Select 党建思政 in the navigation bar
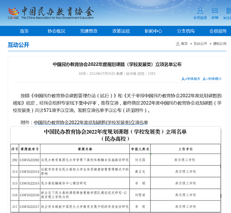 click(x=89, y=31)
